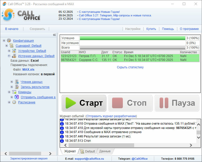Click the icon beside Чтение данных

coord(17,82)
